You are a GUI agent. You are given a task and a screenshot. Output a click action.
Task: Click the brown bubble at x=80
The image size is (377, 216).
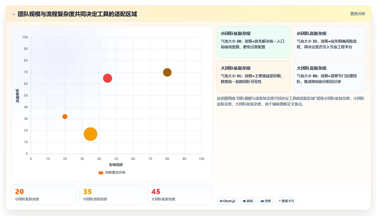(167, 72)
